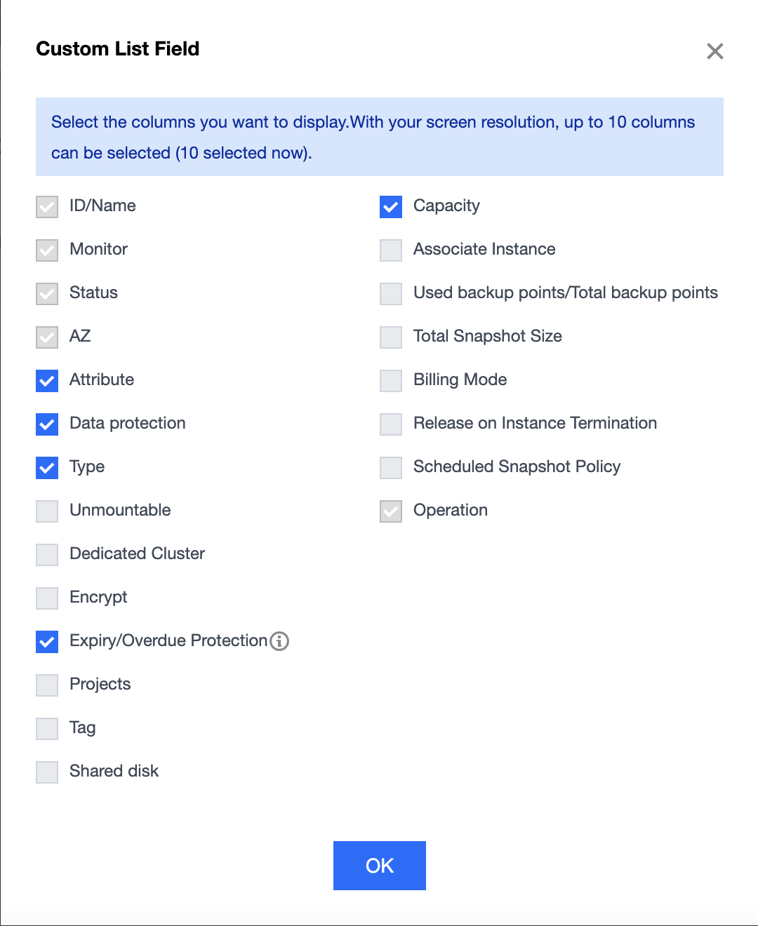Screen dimensions: 758x926
Task: Select the Shared disk checkbox
Action: pos(47,772)
